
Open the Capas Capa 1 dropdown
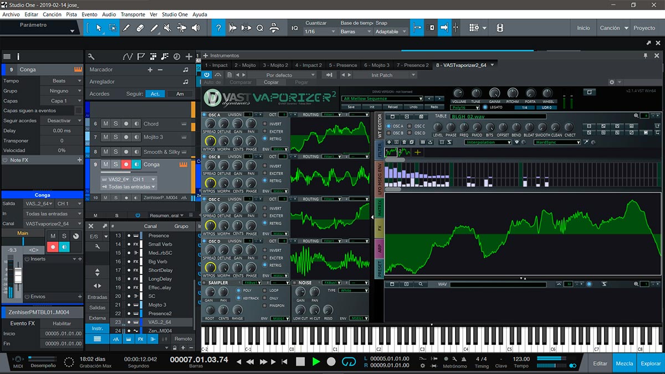click(61, 101)
